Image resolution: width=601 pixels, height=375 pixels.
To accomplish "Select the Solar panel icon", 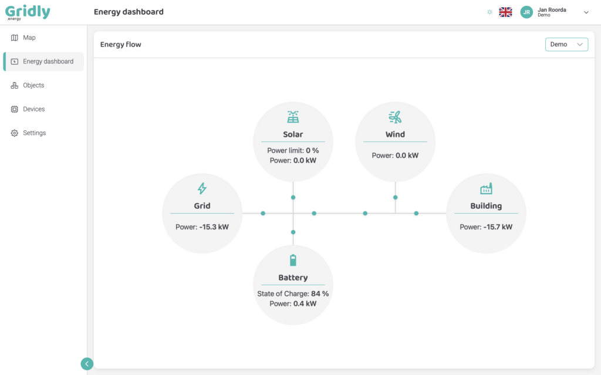I will coord(293,116).
